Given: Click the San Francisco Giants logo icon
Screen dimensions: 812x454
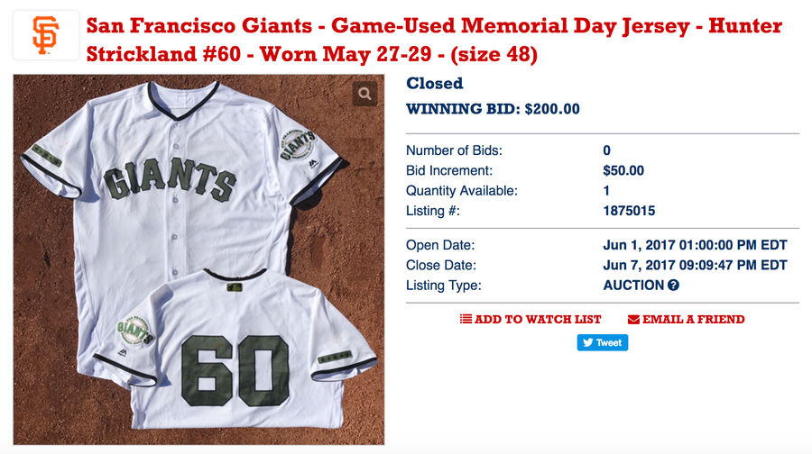Looking at the screenshot, I should tap(46, 35).
